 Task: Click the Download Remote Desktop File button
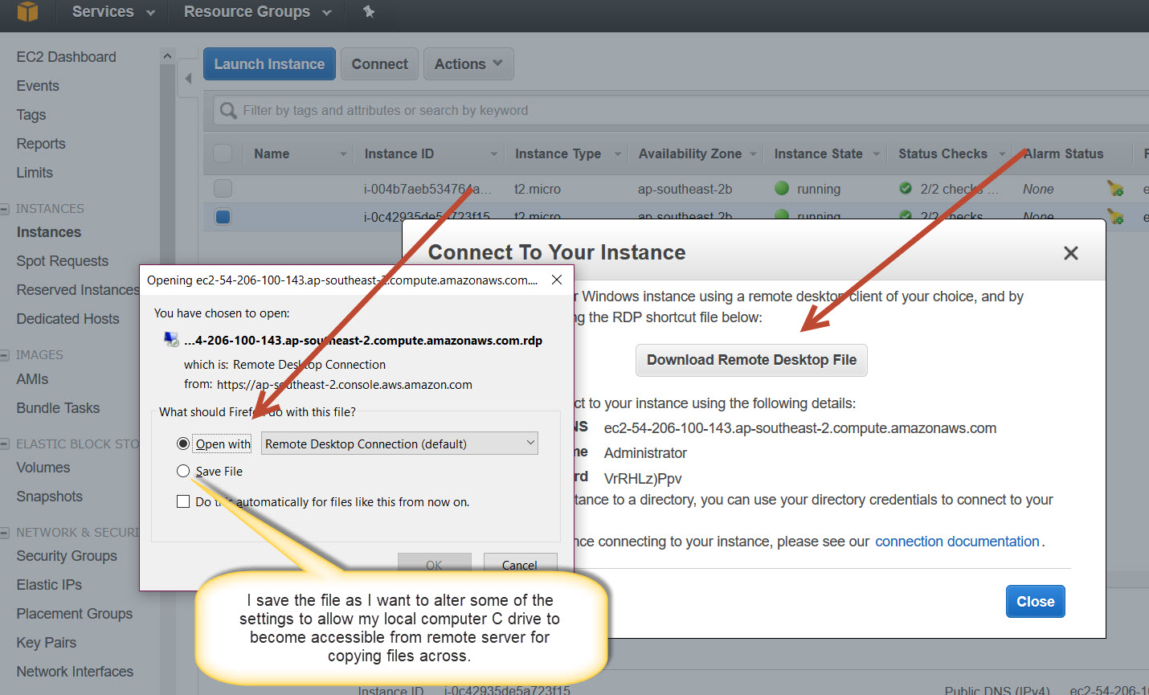pos(751,360)
